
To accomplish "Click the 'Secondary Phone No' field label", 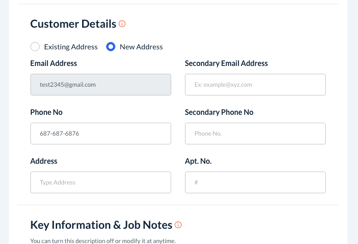I will (x=219, y=113).
